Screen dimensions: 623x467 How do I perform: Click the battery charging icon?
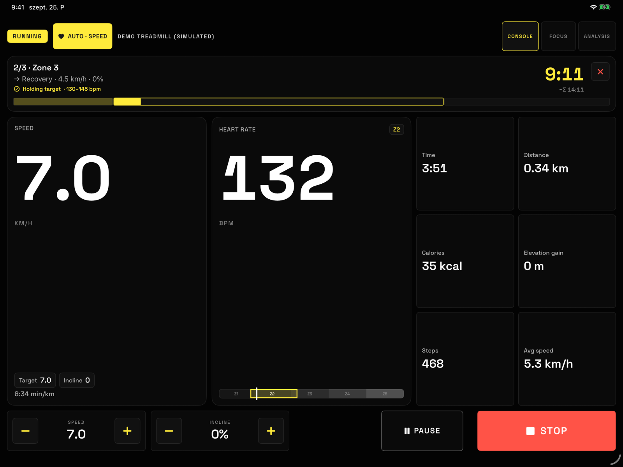coord(605,7)
